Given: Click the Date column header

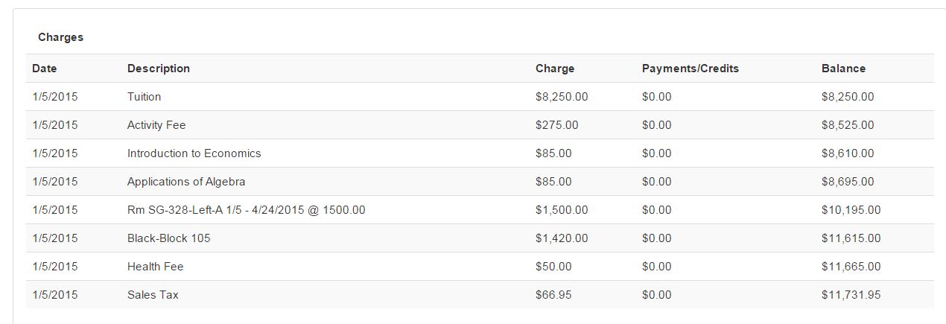Looking at the screenshot, I should 45,69.
